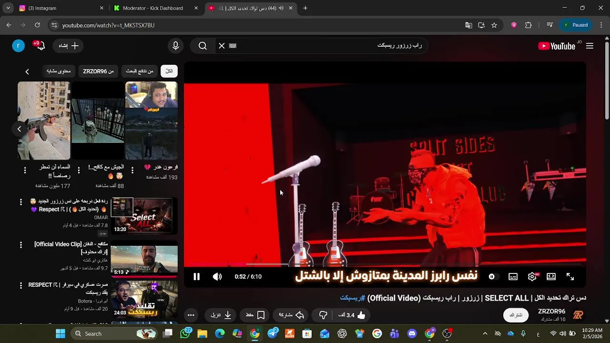Screen dimensions: 610x343
Task: Bookmark this page with the star
Action: 494,25
